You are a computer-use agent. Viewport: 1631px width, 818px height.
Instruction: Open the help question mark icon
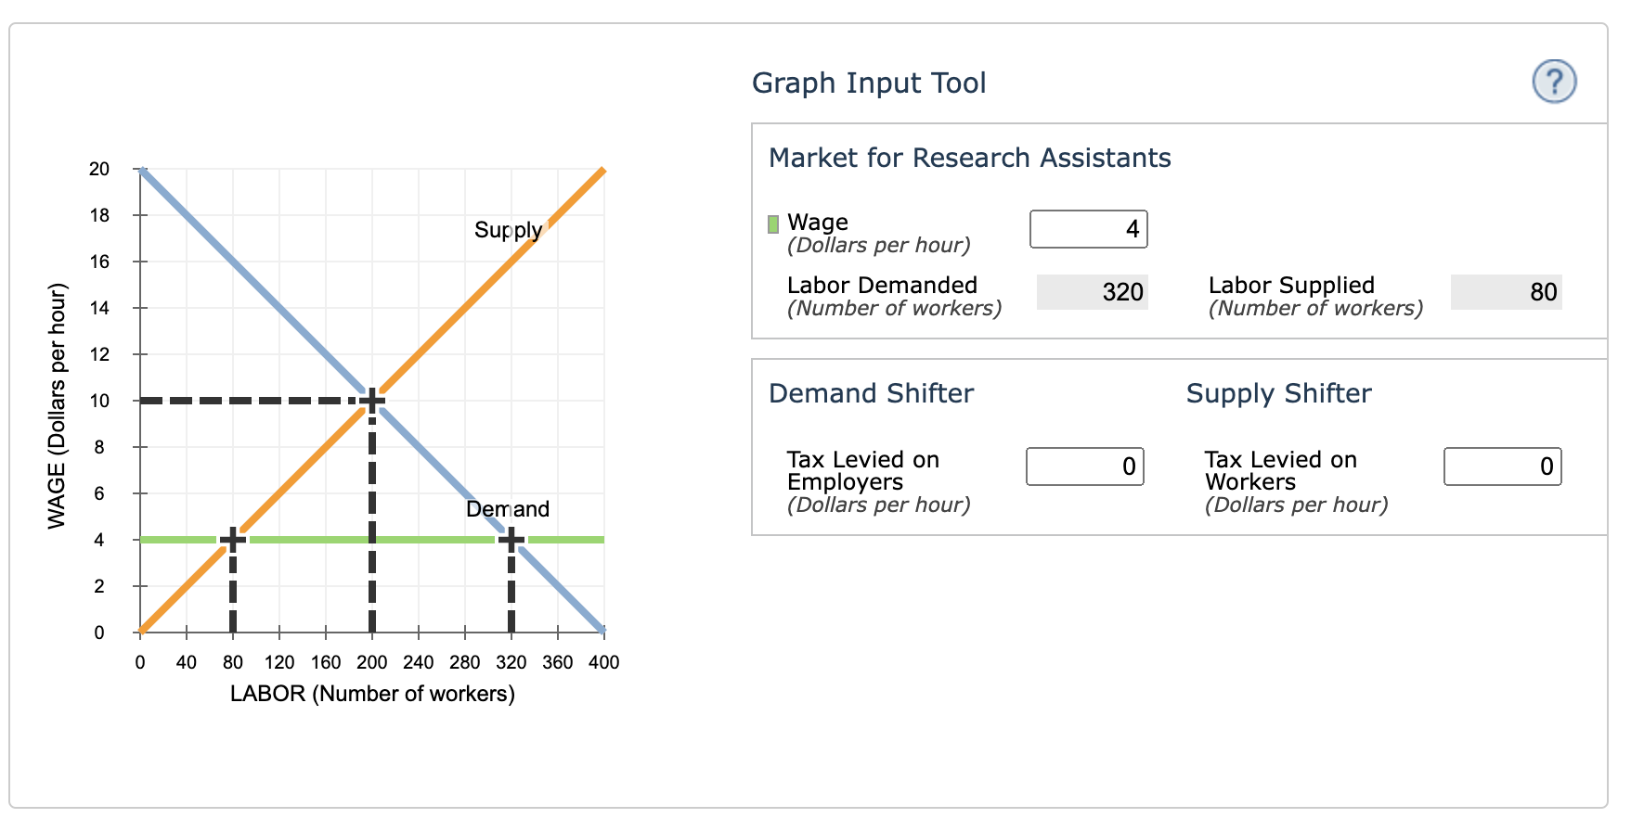click(1556, 82)
